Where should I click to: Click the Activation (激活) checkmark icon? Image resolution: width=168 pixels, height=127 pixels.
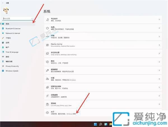(x=48, y=62)
